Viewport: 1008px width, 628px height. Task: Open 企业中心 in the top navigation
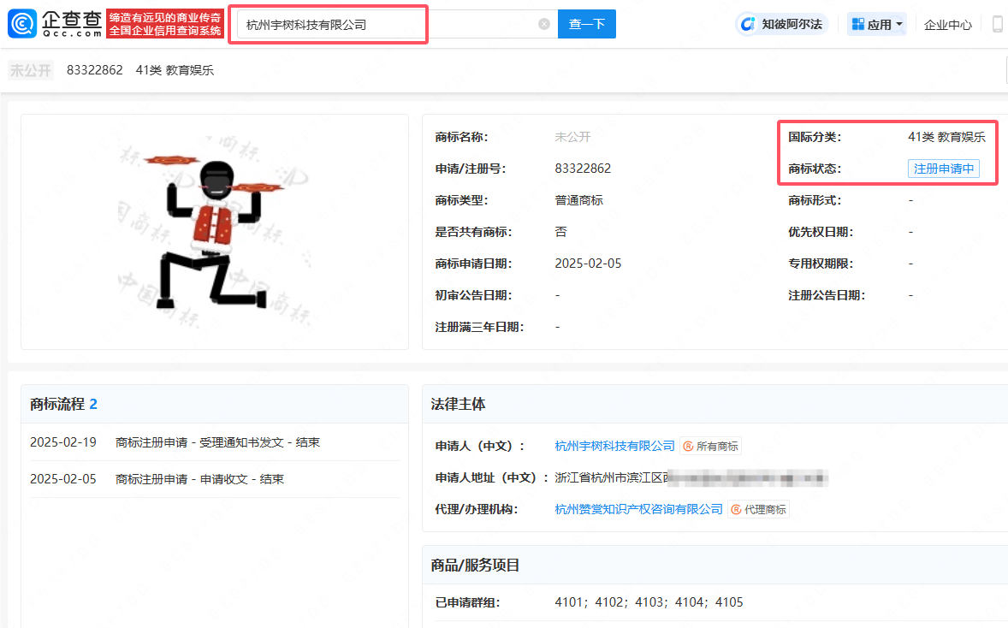[947, 25]
